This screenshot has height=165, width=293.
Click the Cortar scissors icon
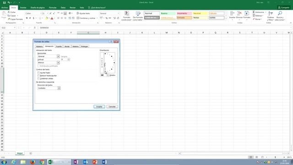9,12
